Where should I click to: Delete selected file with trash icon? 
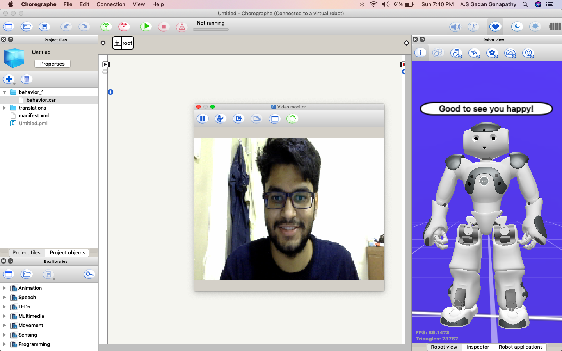coord(26,79)
